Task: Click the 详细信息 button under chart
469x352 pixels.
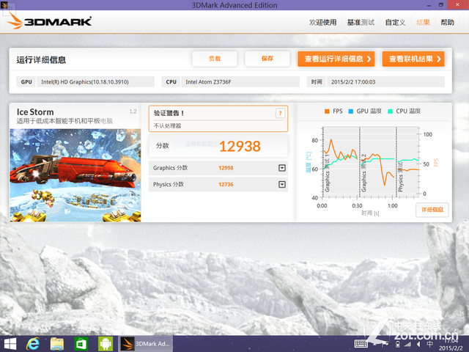Action: 432,210
